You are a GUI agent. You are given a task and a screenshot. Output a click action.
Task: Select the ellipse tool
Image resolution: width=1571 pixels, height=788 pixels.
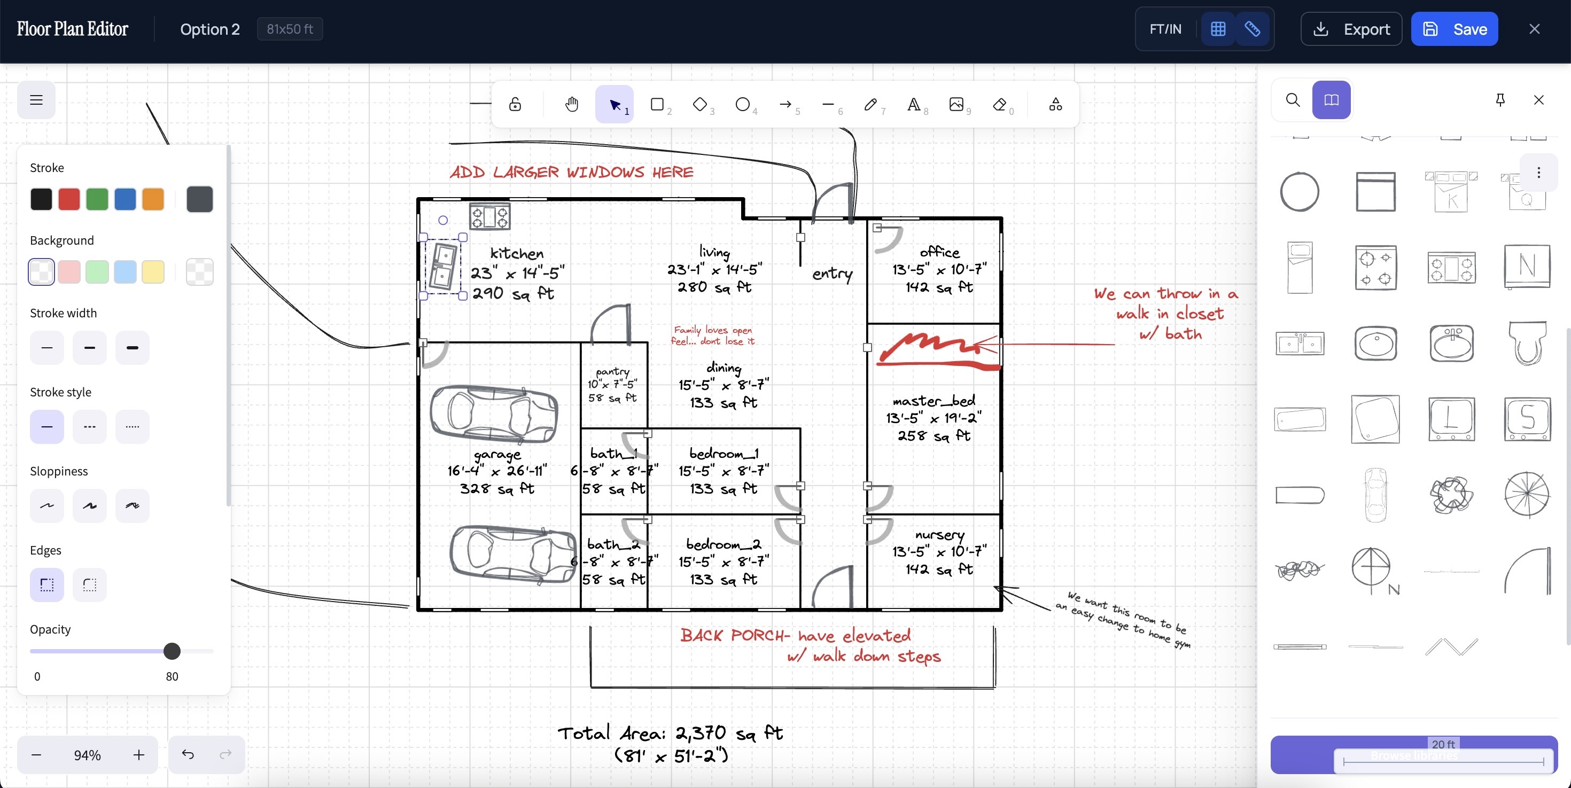(743, 104)
